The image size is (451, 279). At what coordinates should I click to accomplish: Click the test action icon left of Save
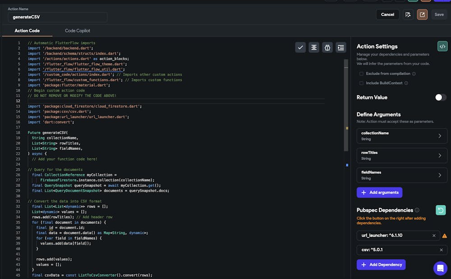(x=408, y=14)
